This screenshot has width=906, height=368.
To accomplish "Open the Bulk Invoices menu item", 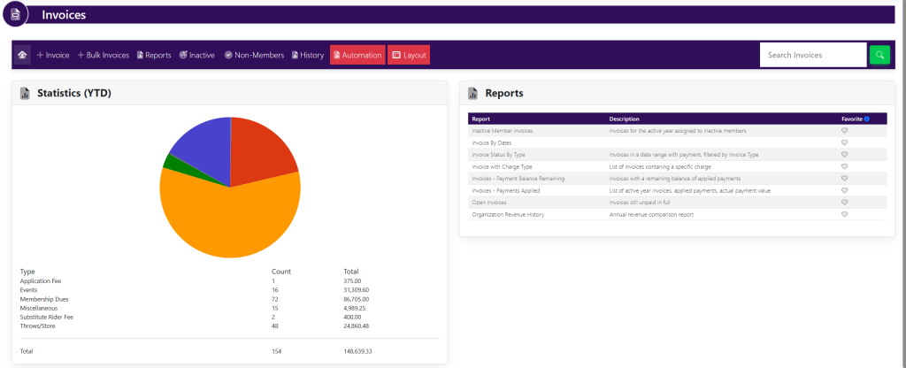I will 104,55.
